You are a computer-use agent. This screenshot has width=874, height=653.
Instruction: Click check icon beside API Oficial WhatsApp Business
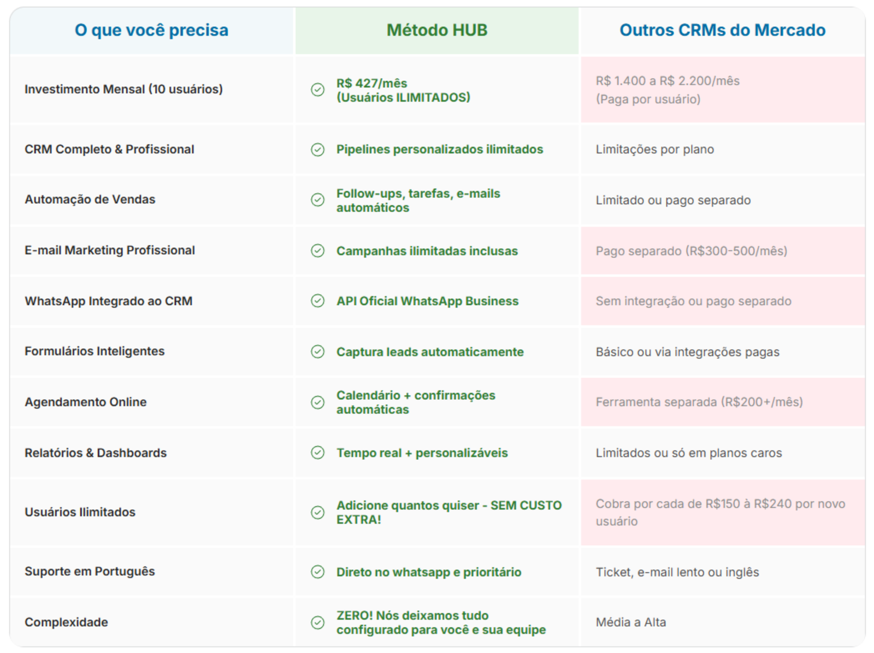317,301
